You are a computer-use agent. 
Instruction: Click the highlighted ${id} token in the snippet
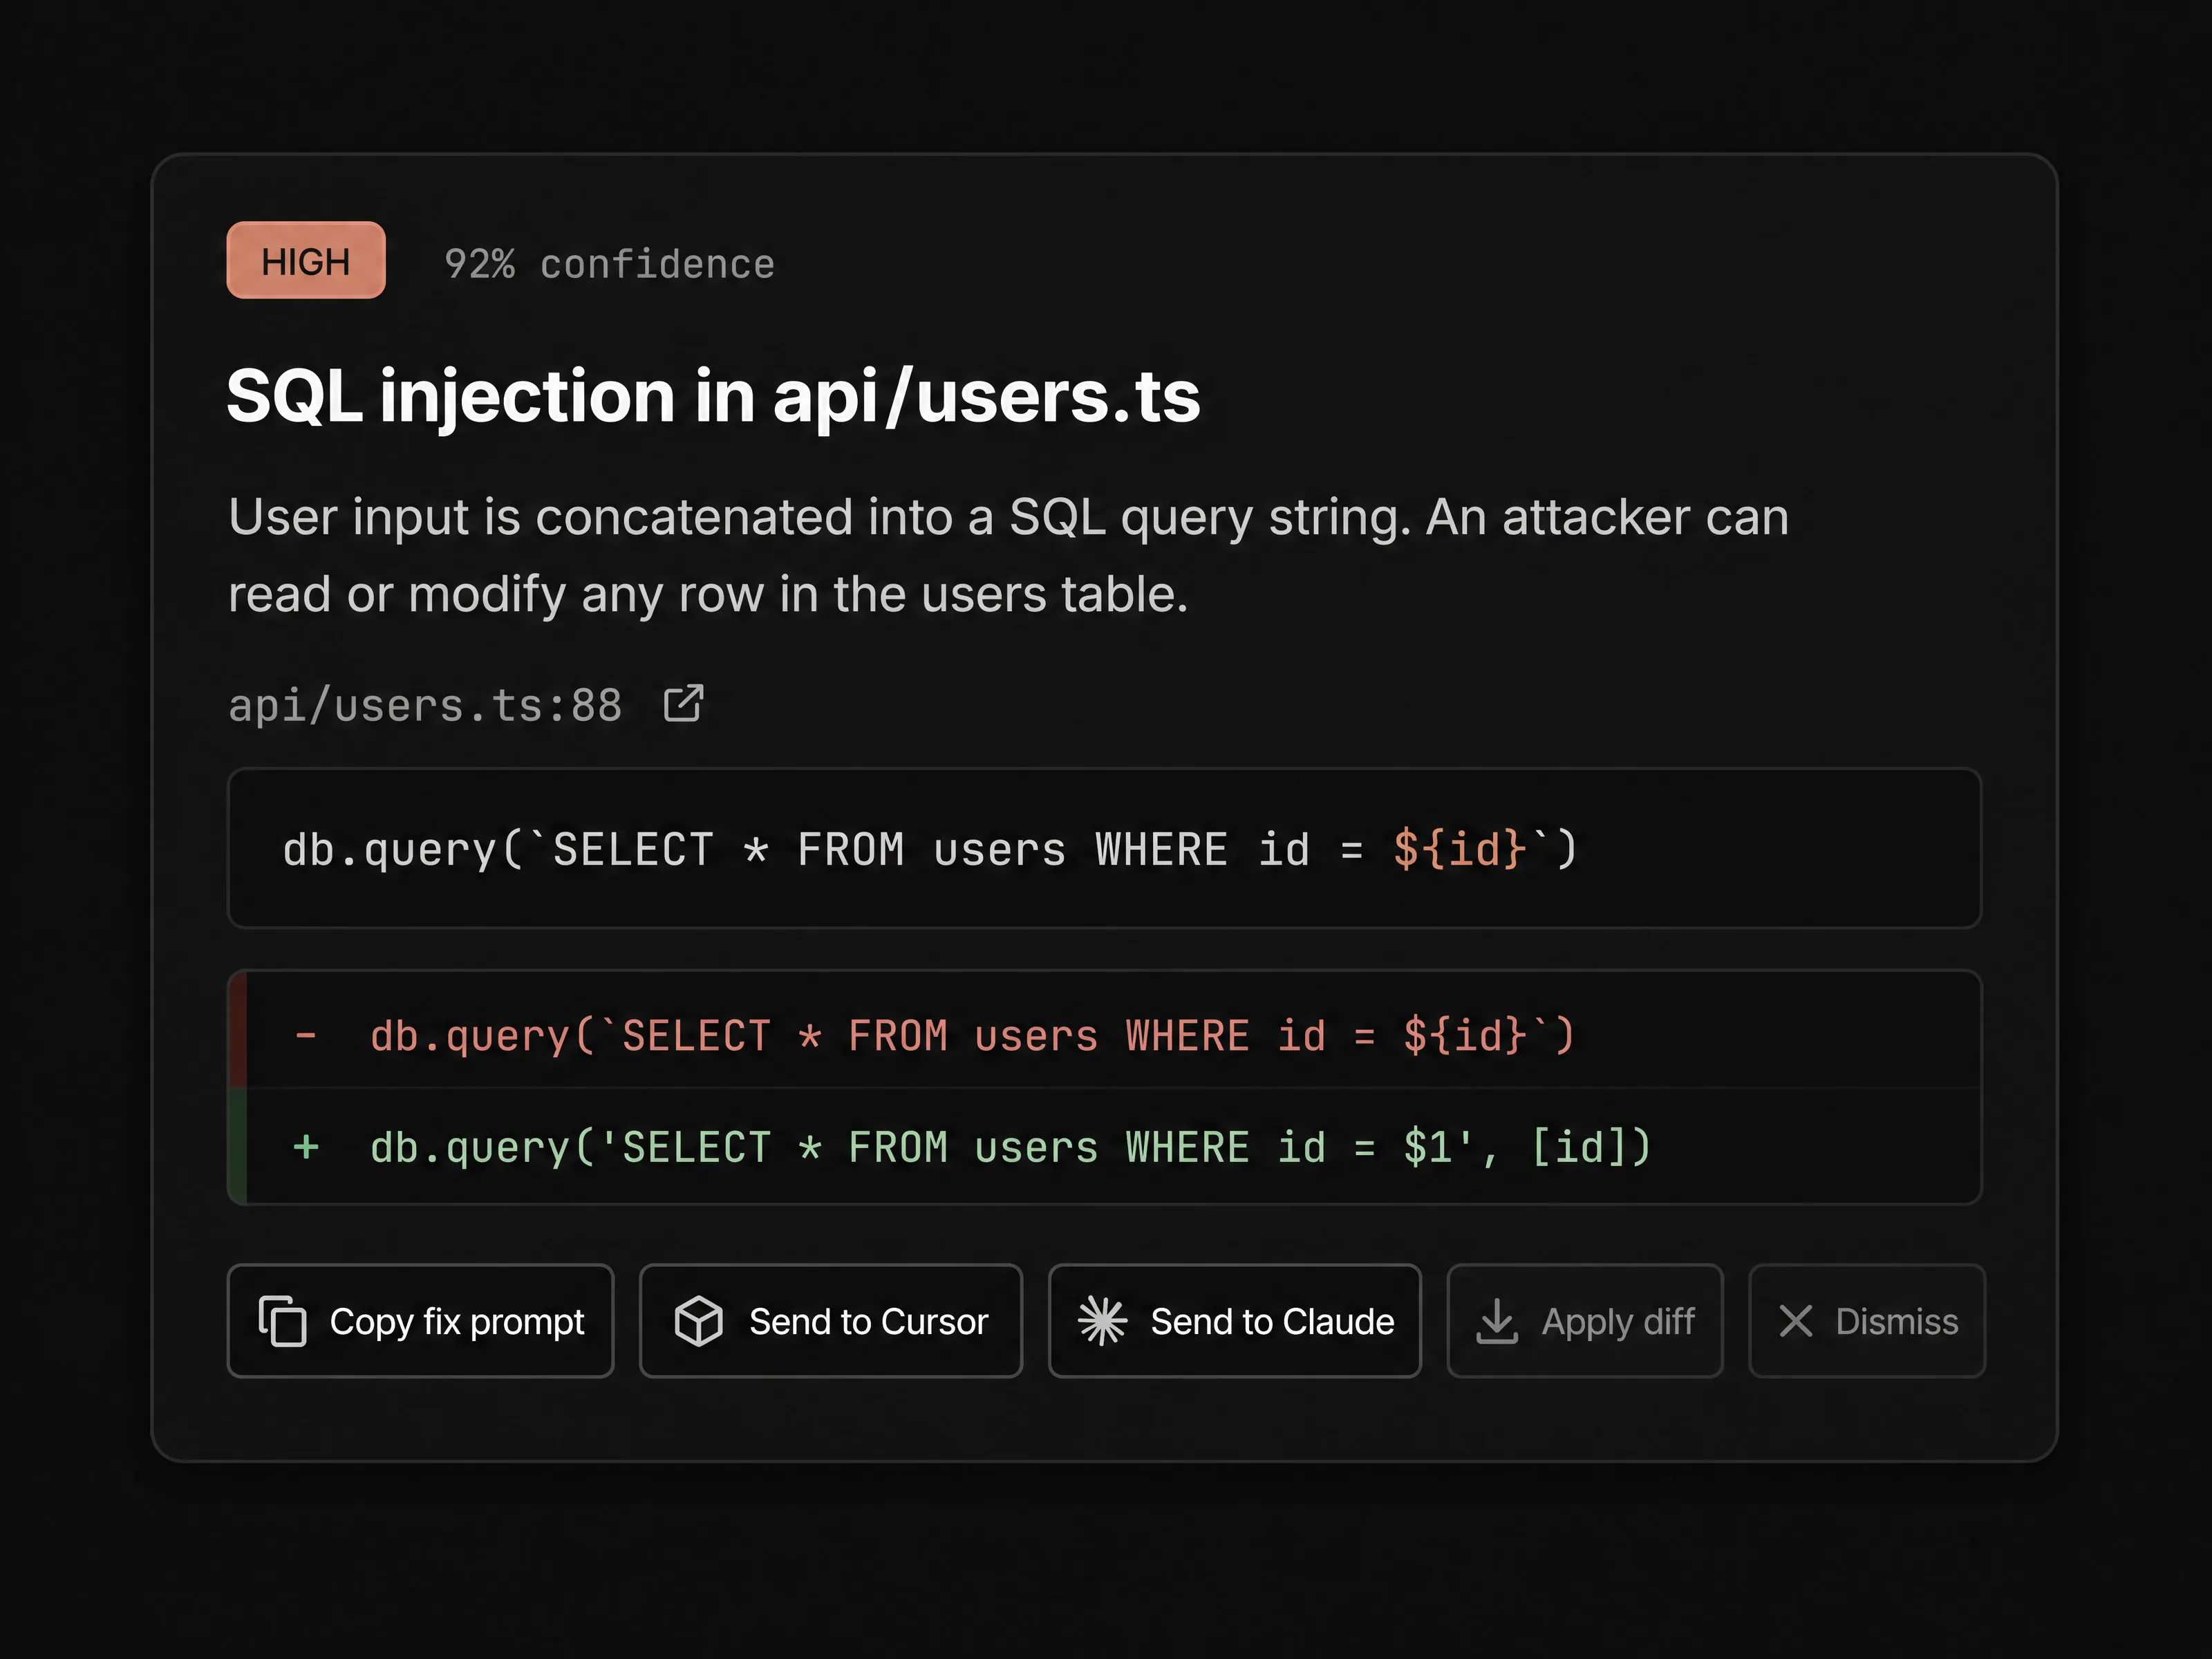[1459, 849]
